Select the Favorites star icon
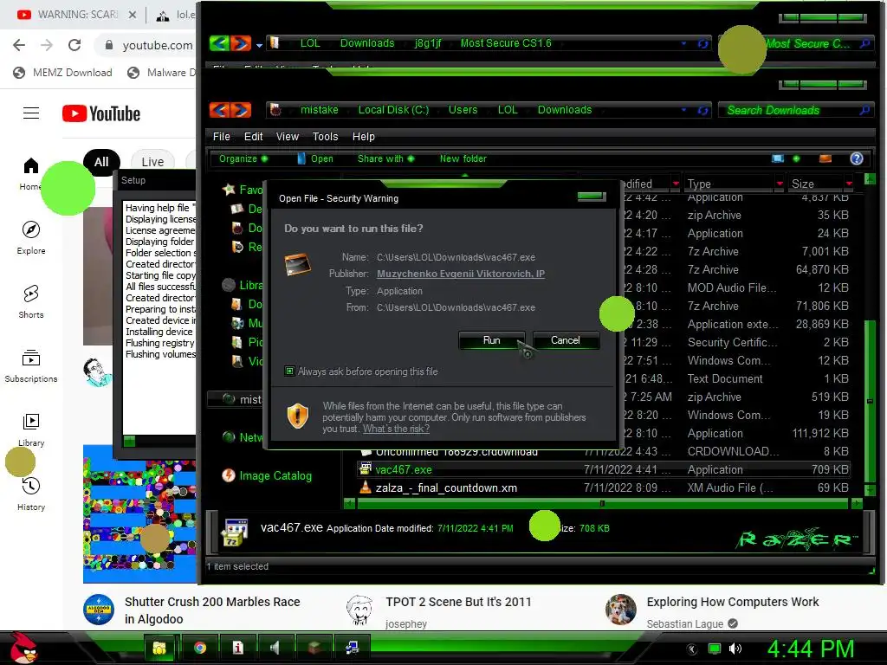The image size is (887, 665). tap(229, 190)
